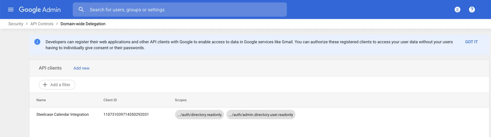Open the Help question mark icon

[472, 9]
